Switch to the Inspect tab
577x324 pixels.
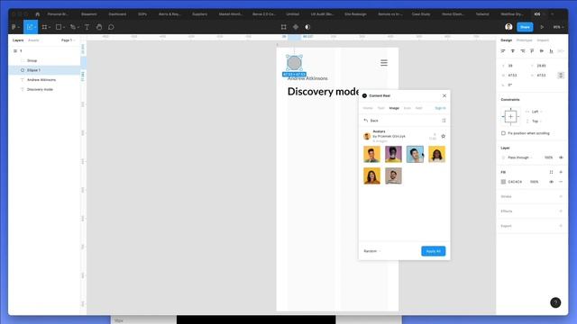[543, 40]
